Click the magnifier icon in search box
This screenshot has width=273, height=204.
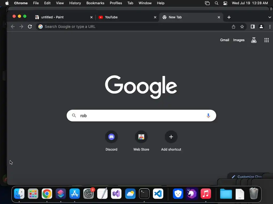click(74, 116)
